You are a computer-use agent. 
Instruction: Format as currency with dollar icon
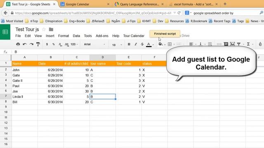coord(47,44)
